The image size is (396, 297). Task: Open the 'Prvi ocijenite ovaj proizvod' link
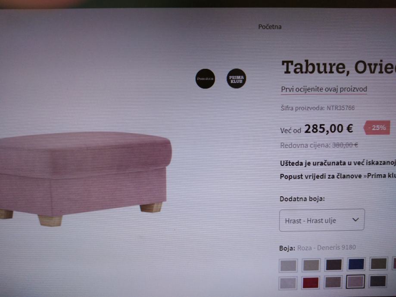(324, 90)
